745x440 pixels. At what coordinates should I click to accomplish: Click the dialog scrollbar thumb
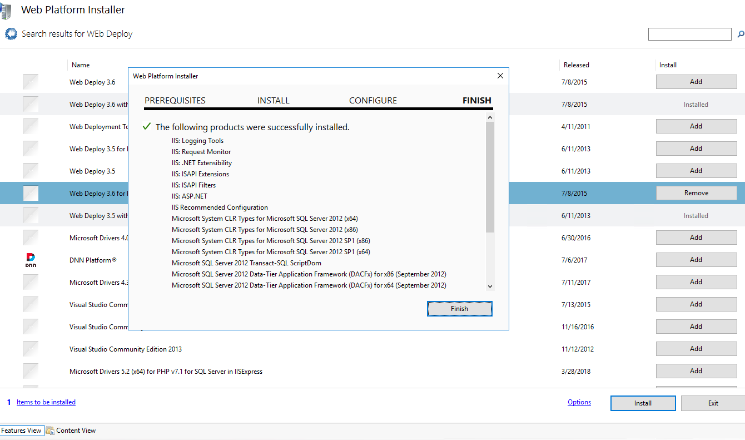tap(490, 177)
